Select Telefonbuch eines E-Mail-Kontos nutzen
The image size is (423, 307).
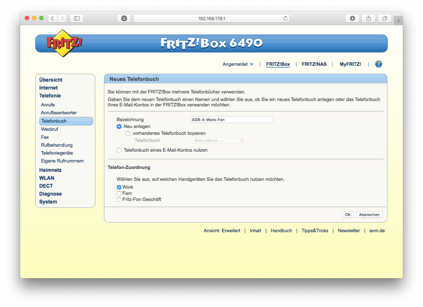[119, 150]
